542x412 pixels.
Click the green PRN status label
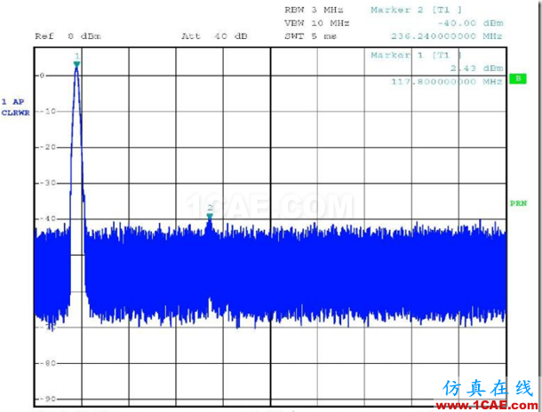point(518,203)
